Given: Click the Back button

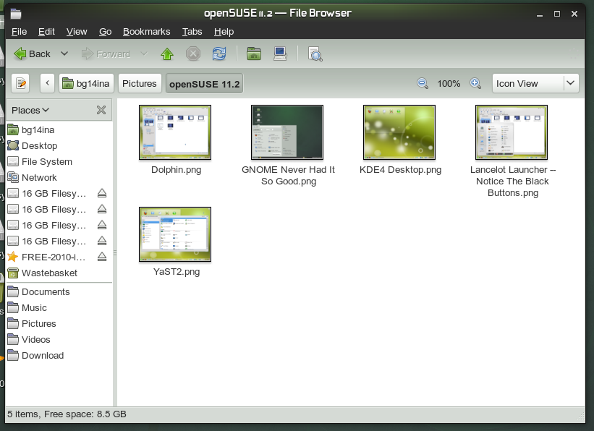Looking at the screenshot, I should pos(33,54).
